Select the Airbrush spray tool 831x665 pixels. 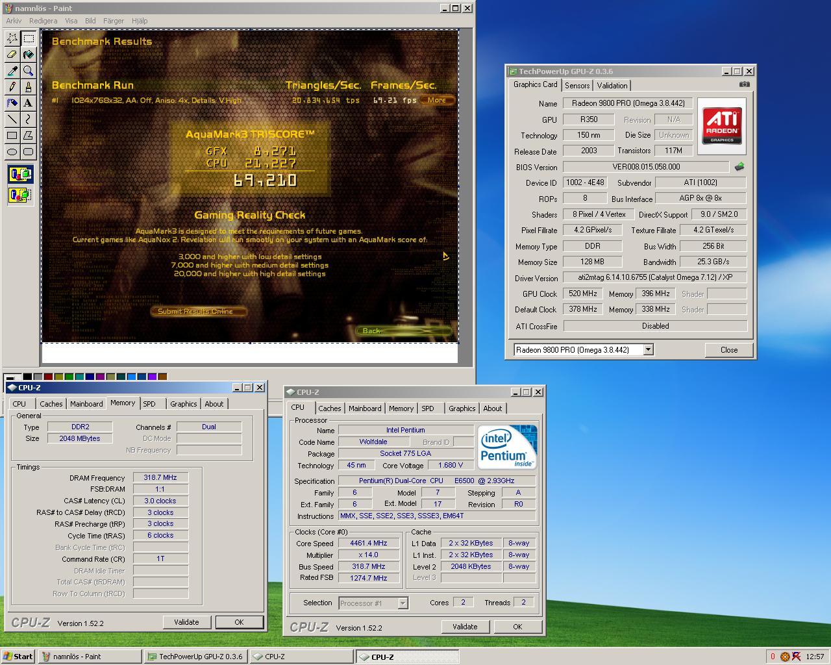tap(12, 103)
